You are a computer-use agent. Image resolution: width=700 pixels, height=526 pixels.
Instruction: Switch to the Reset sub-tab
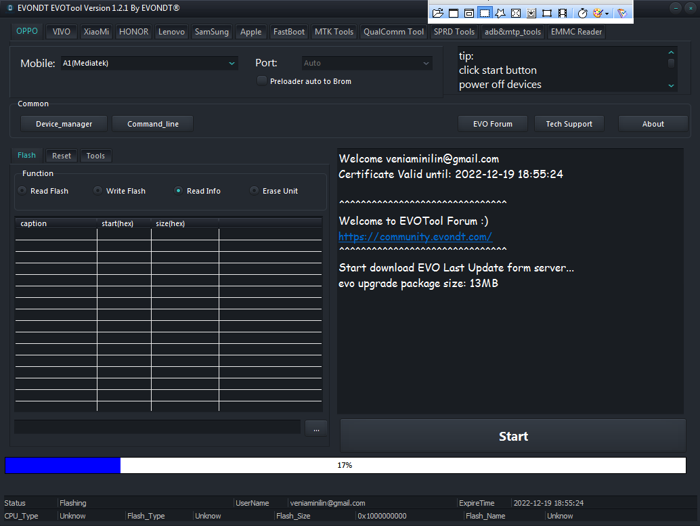pyautogui.click(x=62, y=156)
